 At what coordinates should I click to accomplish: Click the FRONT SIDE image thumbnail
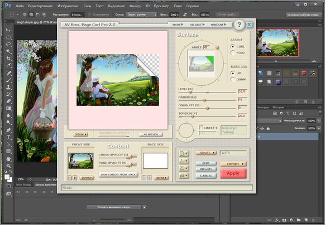click(81, 161)
